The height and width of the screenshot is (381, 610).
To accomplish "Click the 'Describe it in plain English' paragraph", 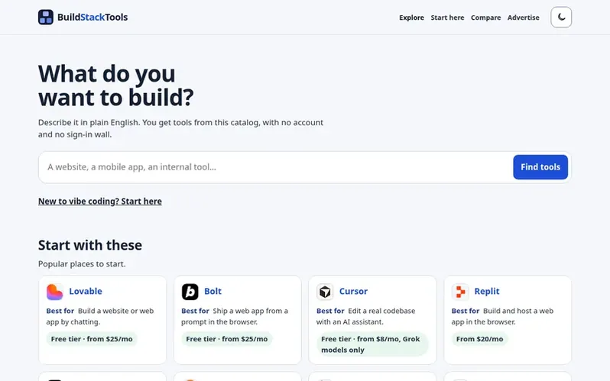I will (181, 128).
